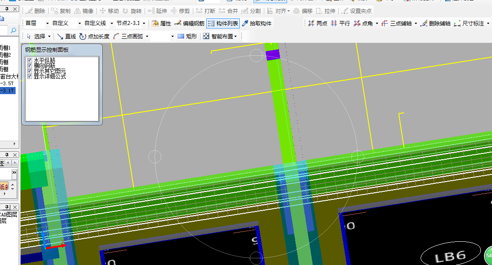
Task: Select the 旋转 (rotate) tool
Action: tap(132, 11)
